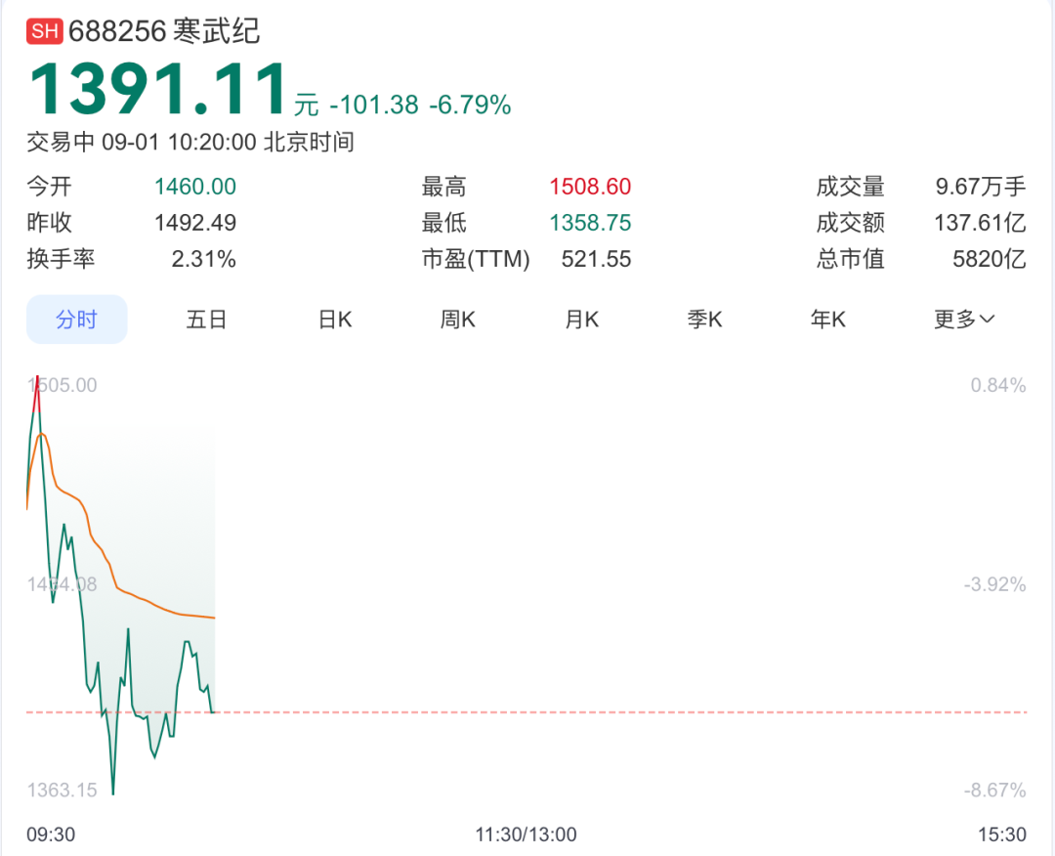Viewport: 1055px width, 856px height.
Task: Show the 月K chart
Action: coord(581,320)
